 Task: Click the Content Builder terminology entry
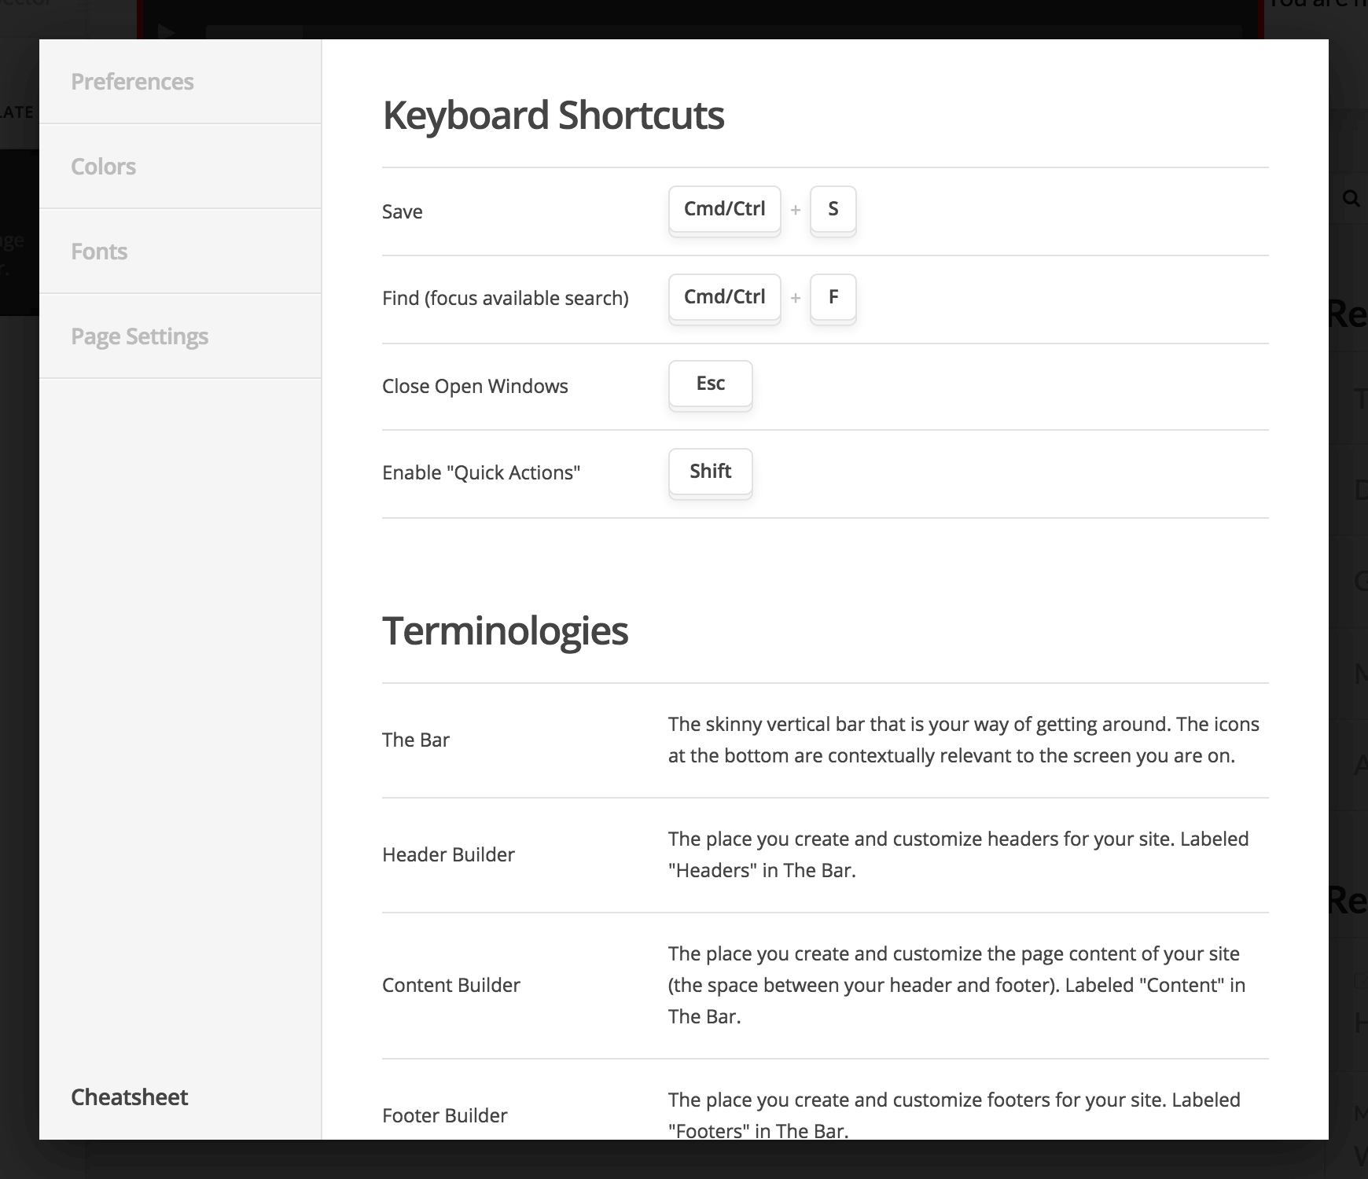click(451, 985)
